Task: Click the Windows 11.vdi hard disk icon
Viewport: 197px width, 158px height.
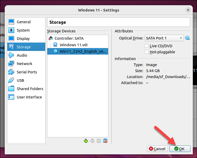Action: [55, 45]
